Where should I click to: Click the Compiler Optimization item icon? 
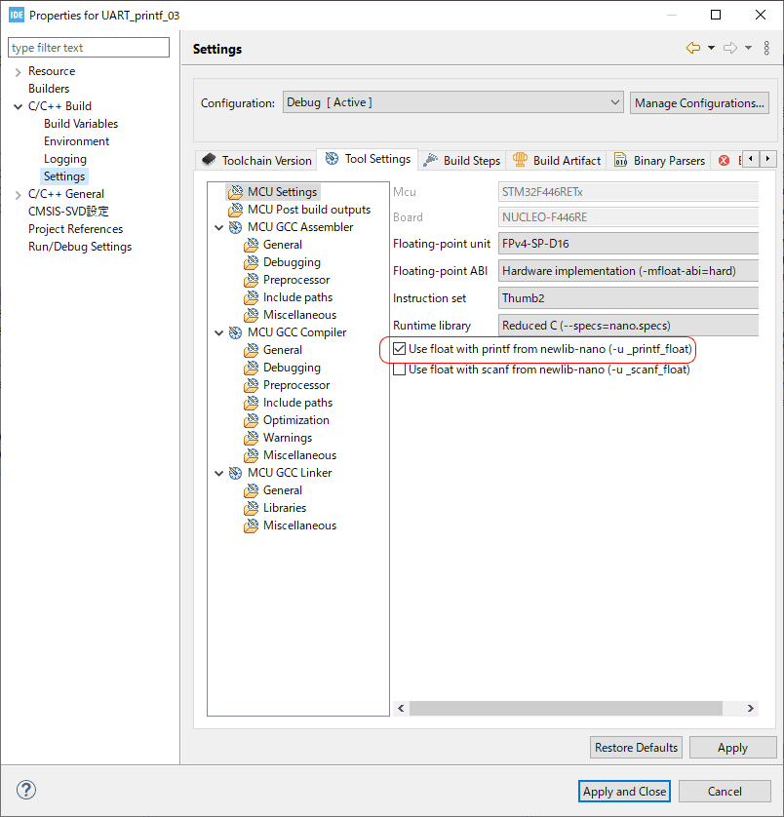coord(252,420)
